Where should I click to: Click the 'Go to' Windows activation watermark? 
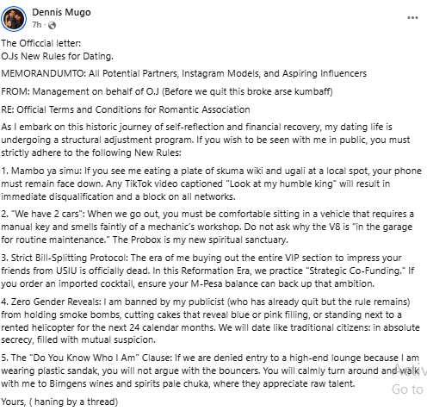[407, 389]
